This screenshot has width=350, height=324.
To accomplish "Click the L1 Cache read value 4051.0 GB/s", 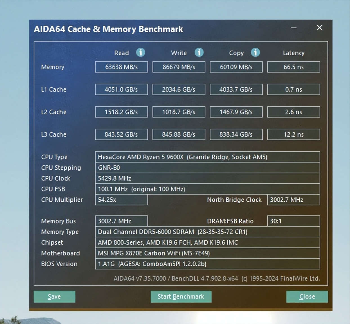I will point(121,89).
